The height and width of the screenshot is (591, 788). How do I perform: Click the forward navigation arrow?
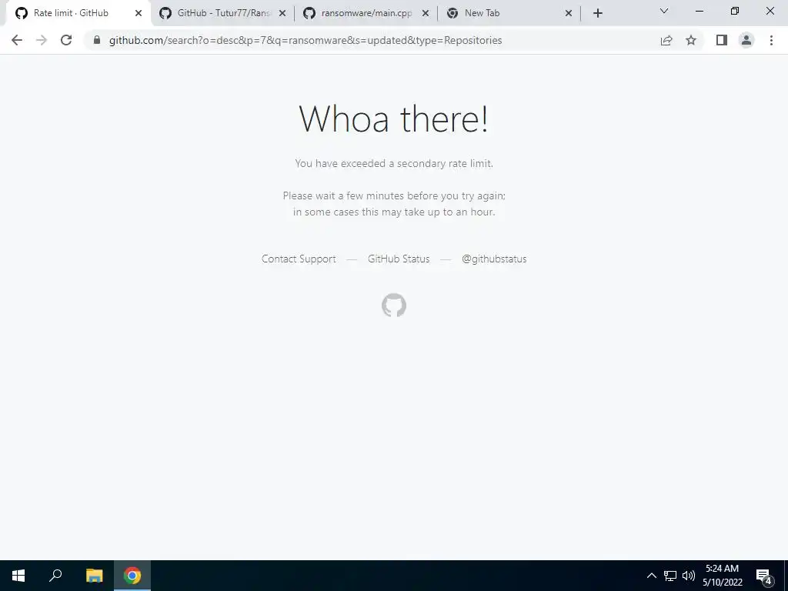point(42,40)
